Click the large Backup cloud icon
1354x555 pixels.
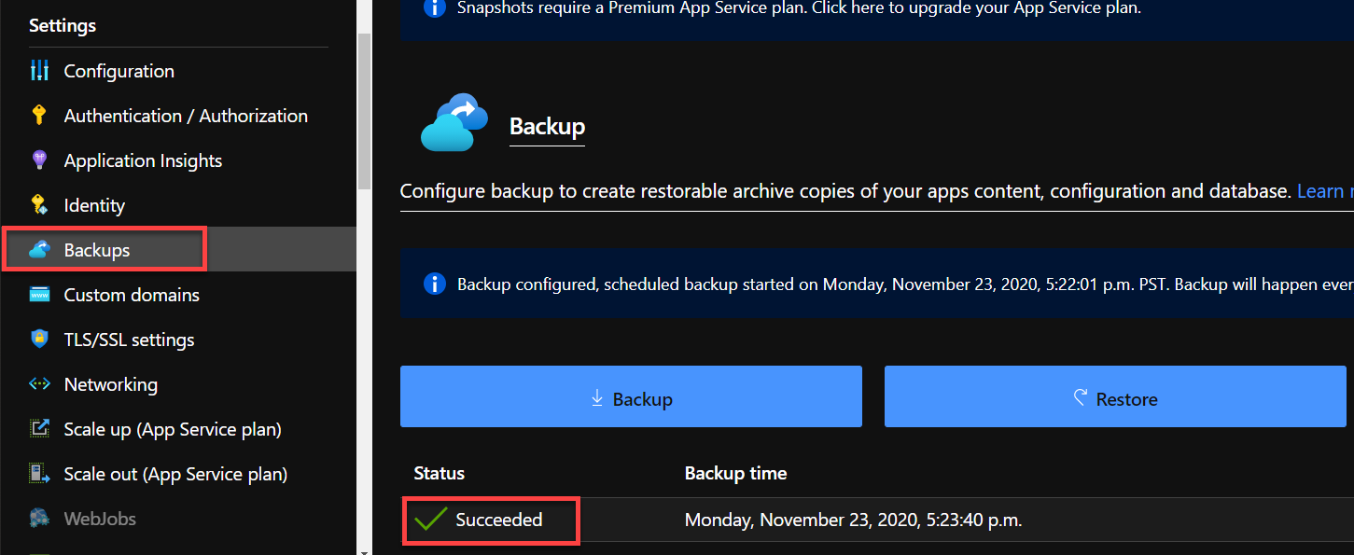[x=454, y=122]
